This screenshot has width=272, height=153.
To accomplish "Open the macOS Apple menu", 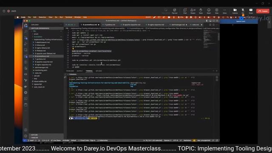I will click(x=17, y=17).
